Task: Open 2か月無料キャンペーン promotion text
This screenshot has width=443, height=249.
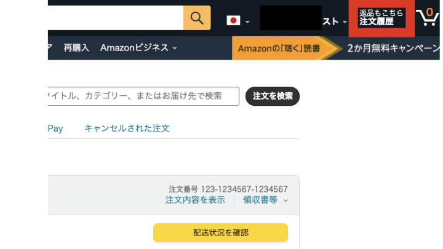Action: pos(393,49)
